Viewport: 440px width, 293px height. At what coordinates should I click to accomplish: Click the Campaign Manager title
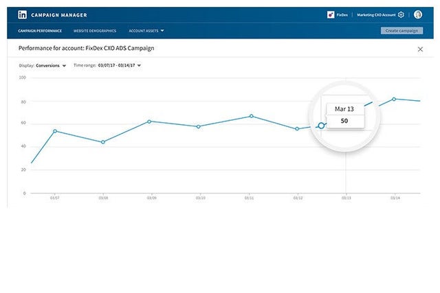click(59, 14)
